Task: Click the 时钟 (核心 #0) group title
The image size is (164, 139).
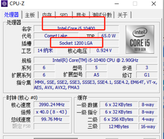Action: (22, 98)
